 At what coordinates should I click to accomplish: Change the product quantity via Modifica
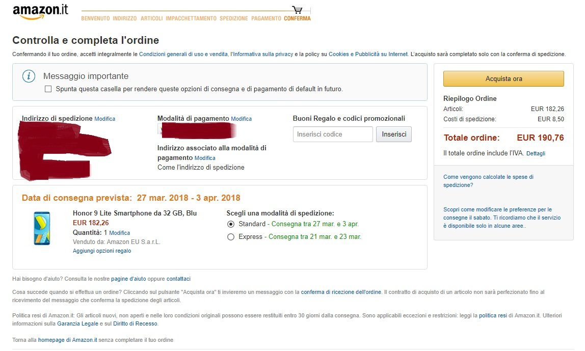[x=119, y=233]
